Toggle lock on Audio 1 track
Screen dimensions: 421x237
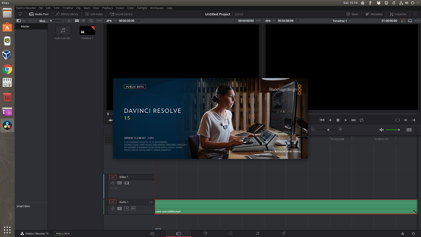(x=113, y=209)
